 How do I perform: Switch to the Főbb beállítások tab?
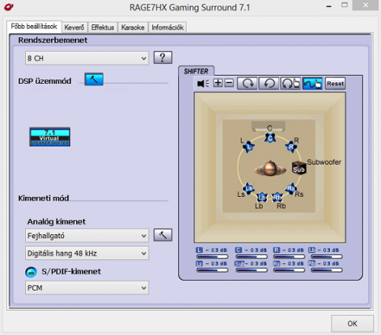tap(34, 27)
